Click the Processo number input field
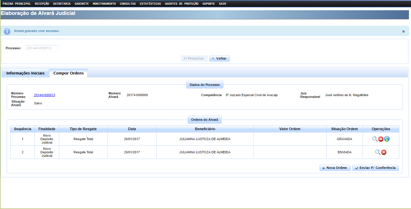Viewport: 411px width, 209px height. [42, 48]
